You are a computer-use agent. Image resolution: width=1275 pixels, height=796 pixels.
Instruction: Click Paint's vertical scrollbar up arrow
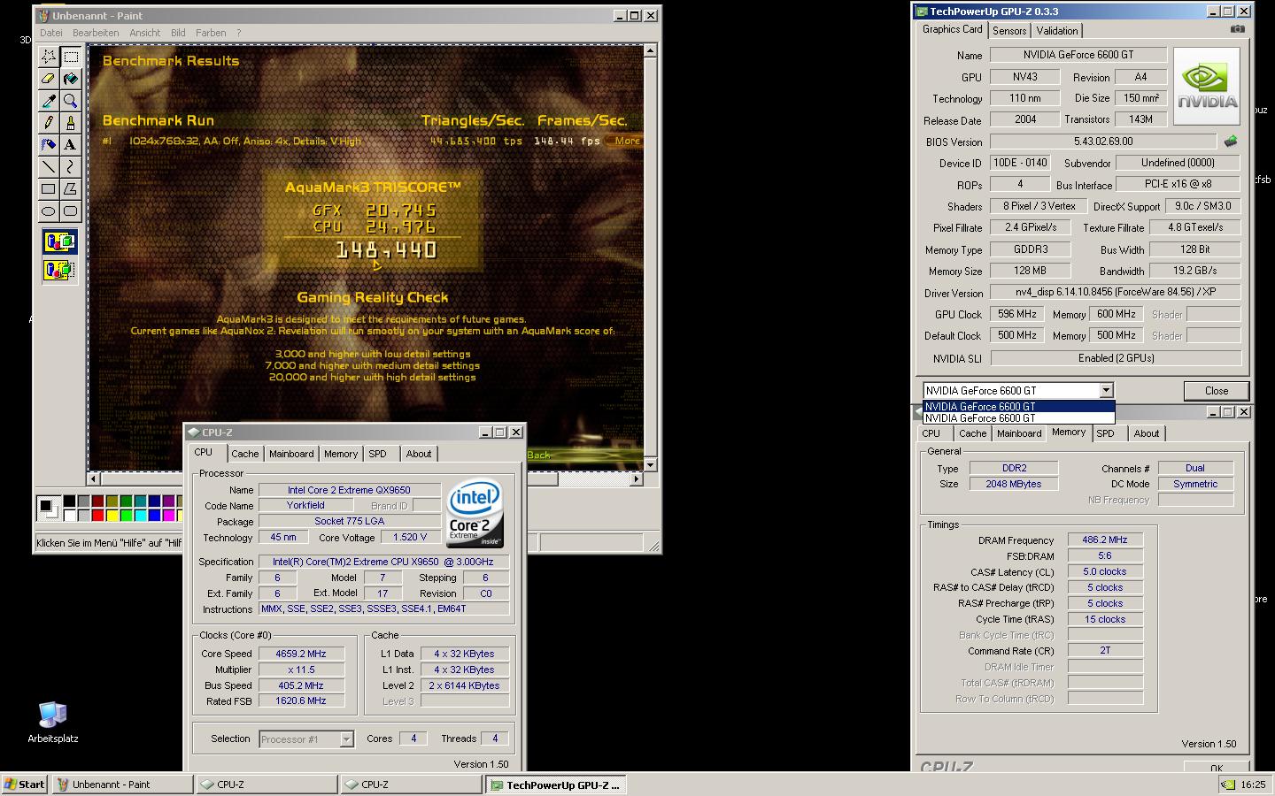(650, 51)
